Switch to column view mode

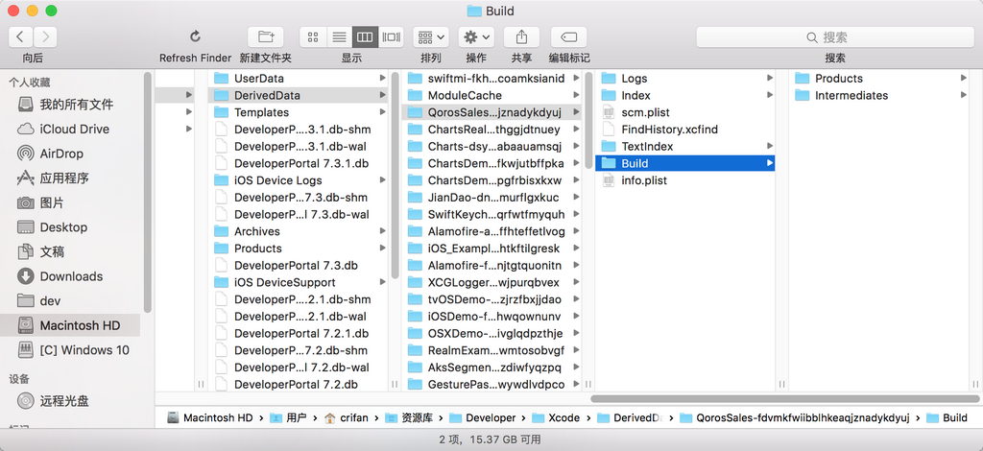point(365,37)
